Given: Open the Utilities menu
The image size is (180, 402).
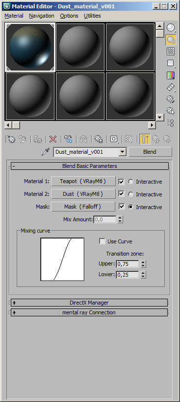Looking at the screenshot, I should [x=92, y=16].
